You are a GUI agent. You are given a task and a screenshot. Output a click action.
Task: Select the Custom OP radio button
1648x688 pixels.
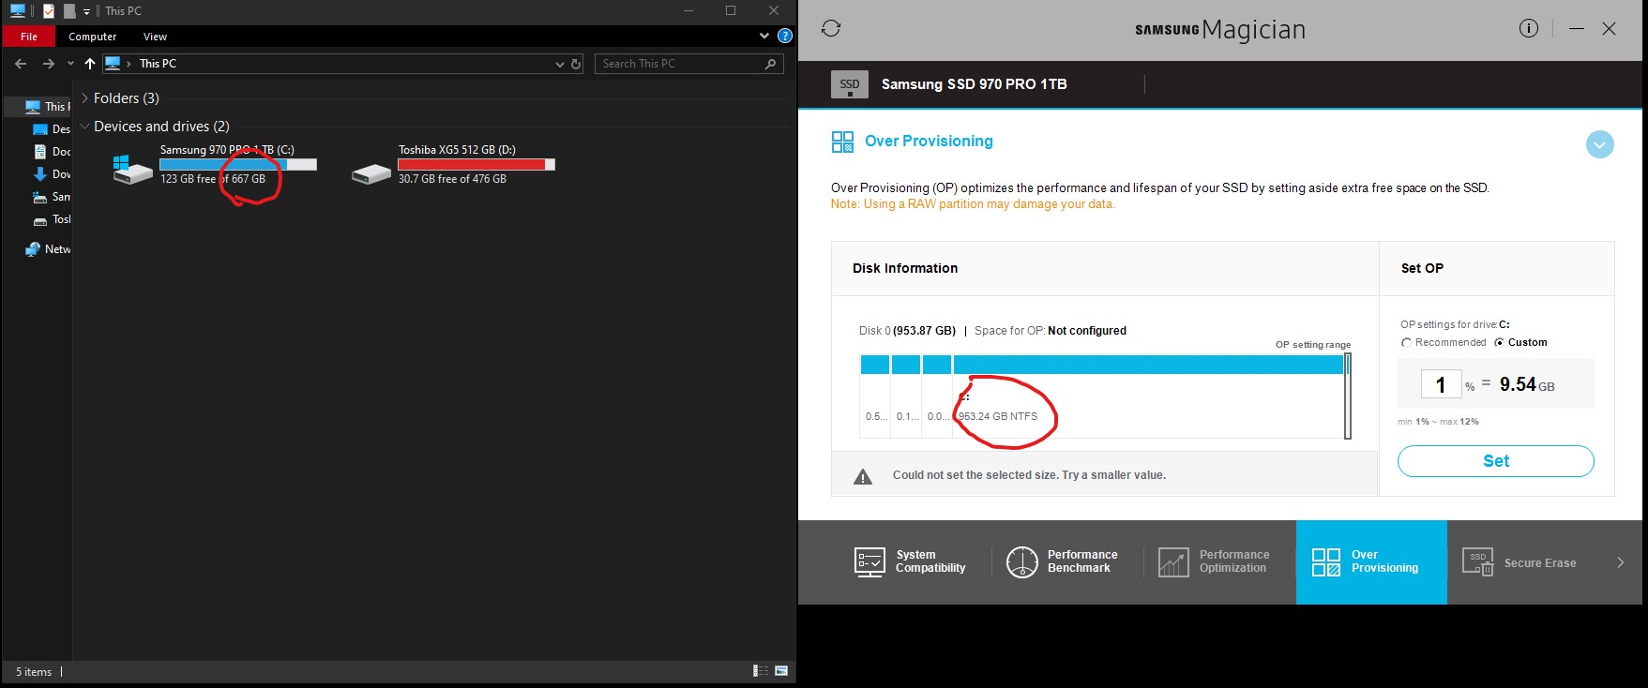tap(1499, 343)
